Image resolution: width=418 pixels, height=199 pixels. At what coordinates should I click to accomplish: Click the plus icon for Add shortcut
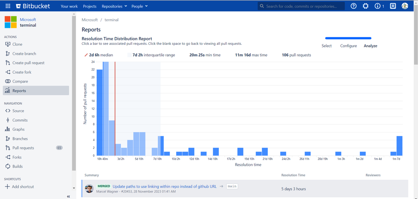(8, 187)
